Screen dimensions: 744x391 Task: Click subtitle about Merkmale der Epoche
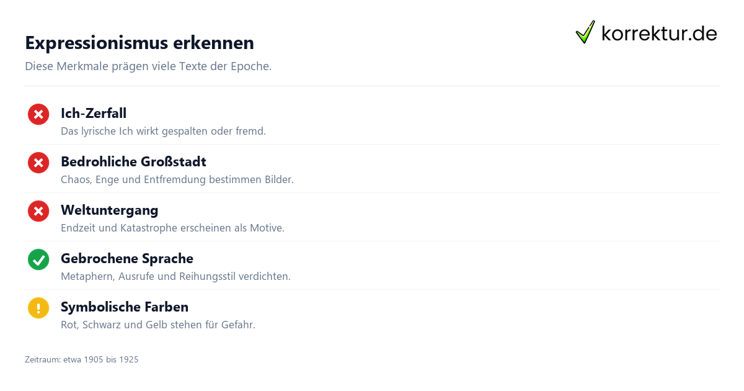click(x=148, y=66)
